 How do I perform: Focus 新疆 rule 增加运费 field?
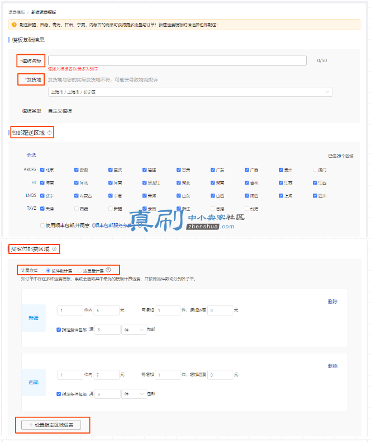pos(220,311)
